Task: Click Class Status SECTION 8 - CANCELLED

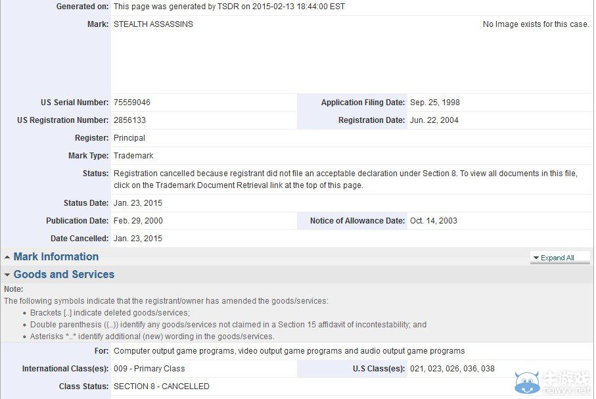Action: [x=162, y=387]
